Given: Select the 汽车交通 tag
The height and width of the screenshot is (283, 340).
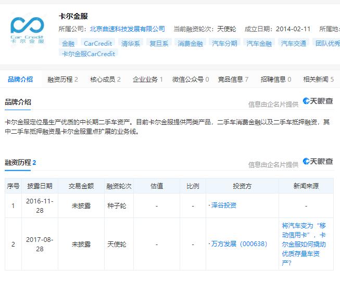Looking at the screenshot, I should [x=294, y=43].
